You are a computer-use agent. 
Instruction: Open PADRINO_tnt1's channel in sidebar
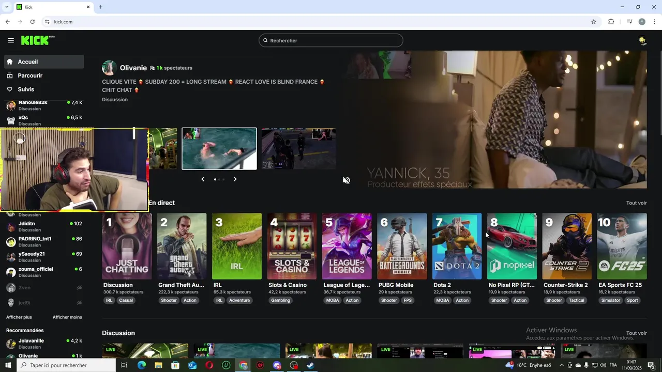44,242
